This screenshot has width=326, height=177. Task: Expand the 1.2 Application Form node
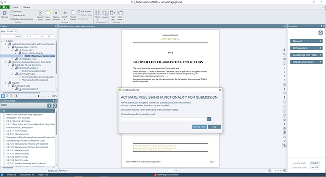pyautogui.click(x=12, y=59)
